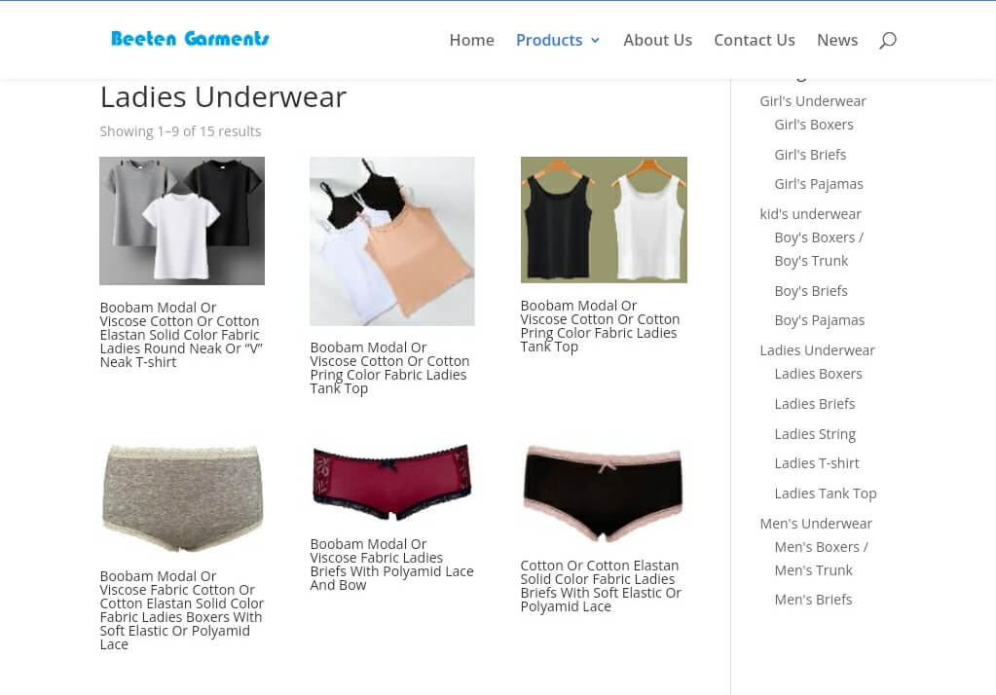Expand the Products dropdown chevron
Viewport: 996px width, 695px height.
pos(595,40)
